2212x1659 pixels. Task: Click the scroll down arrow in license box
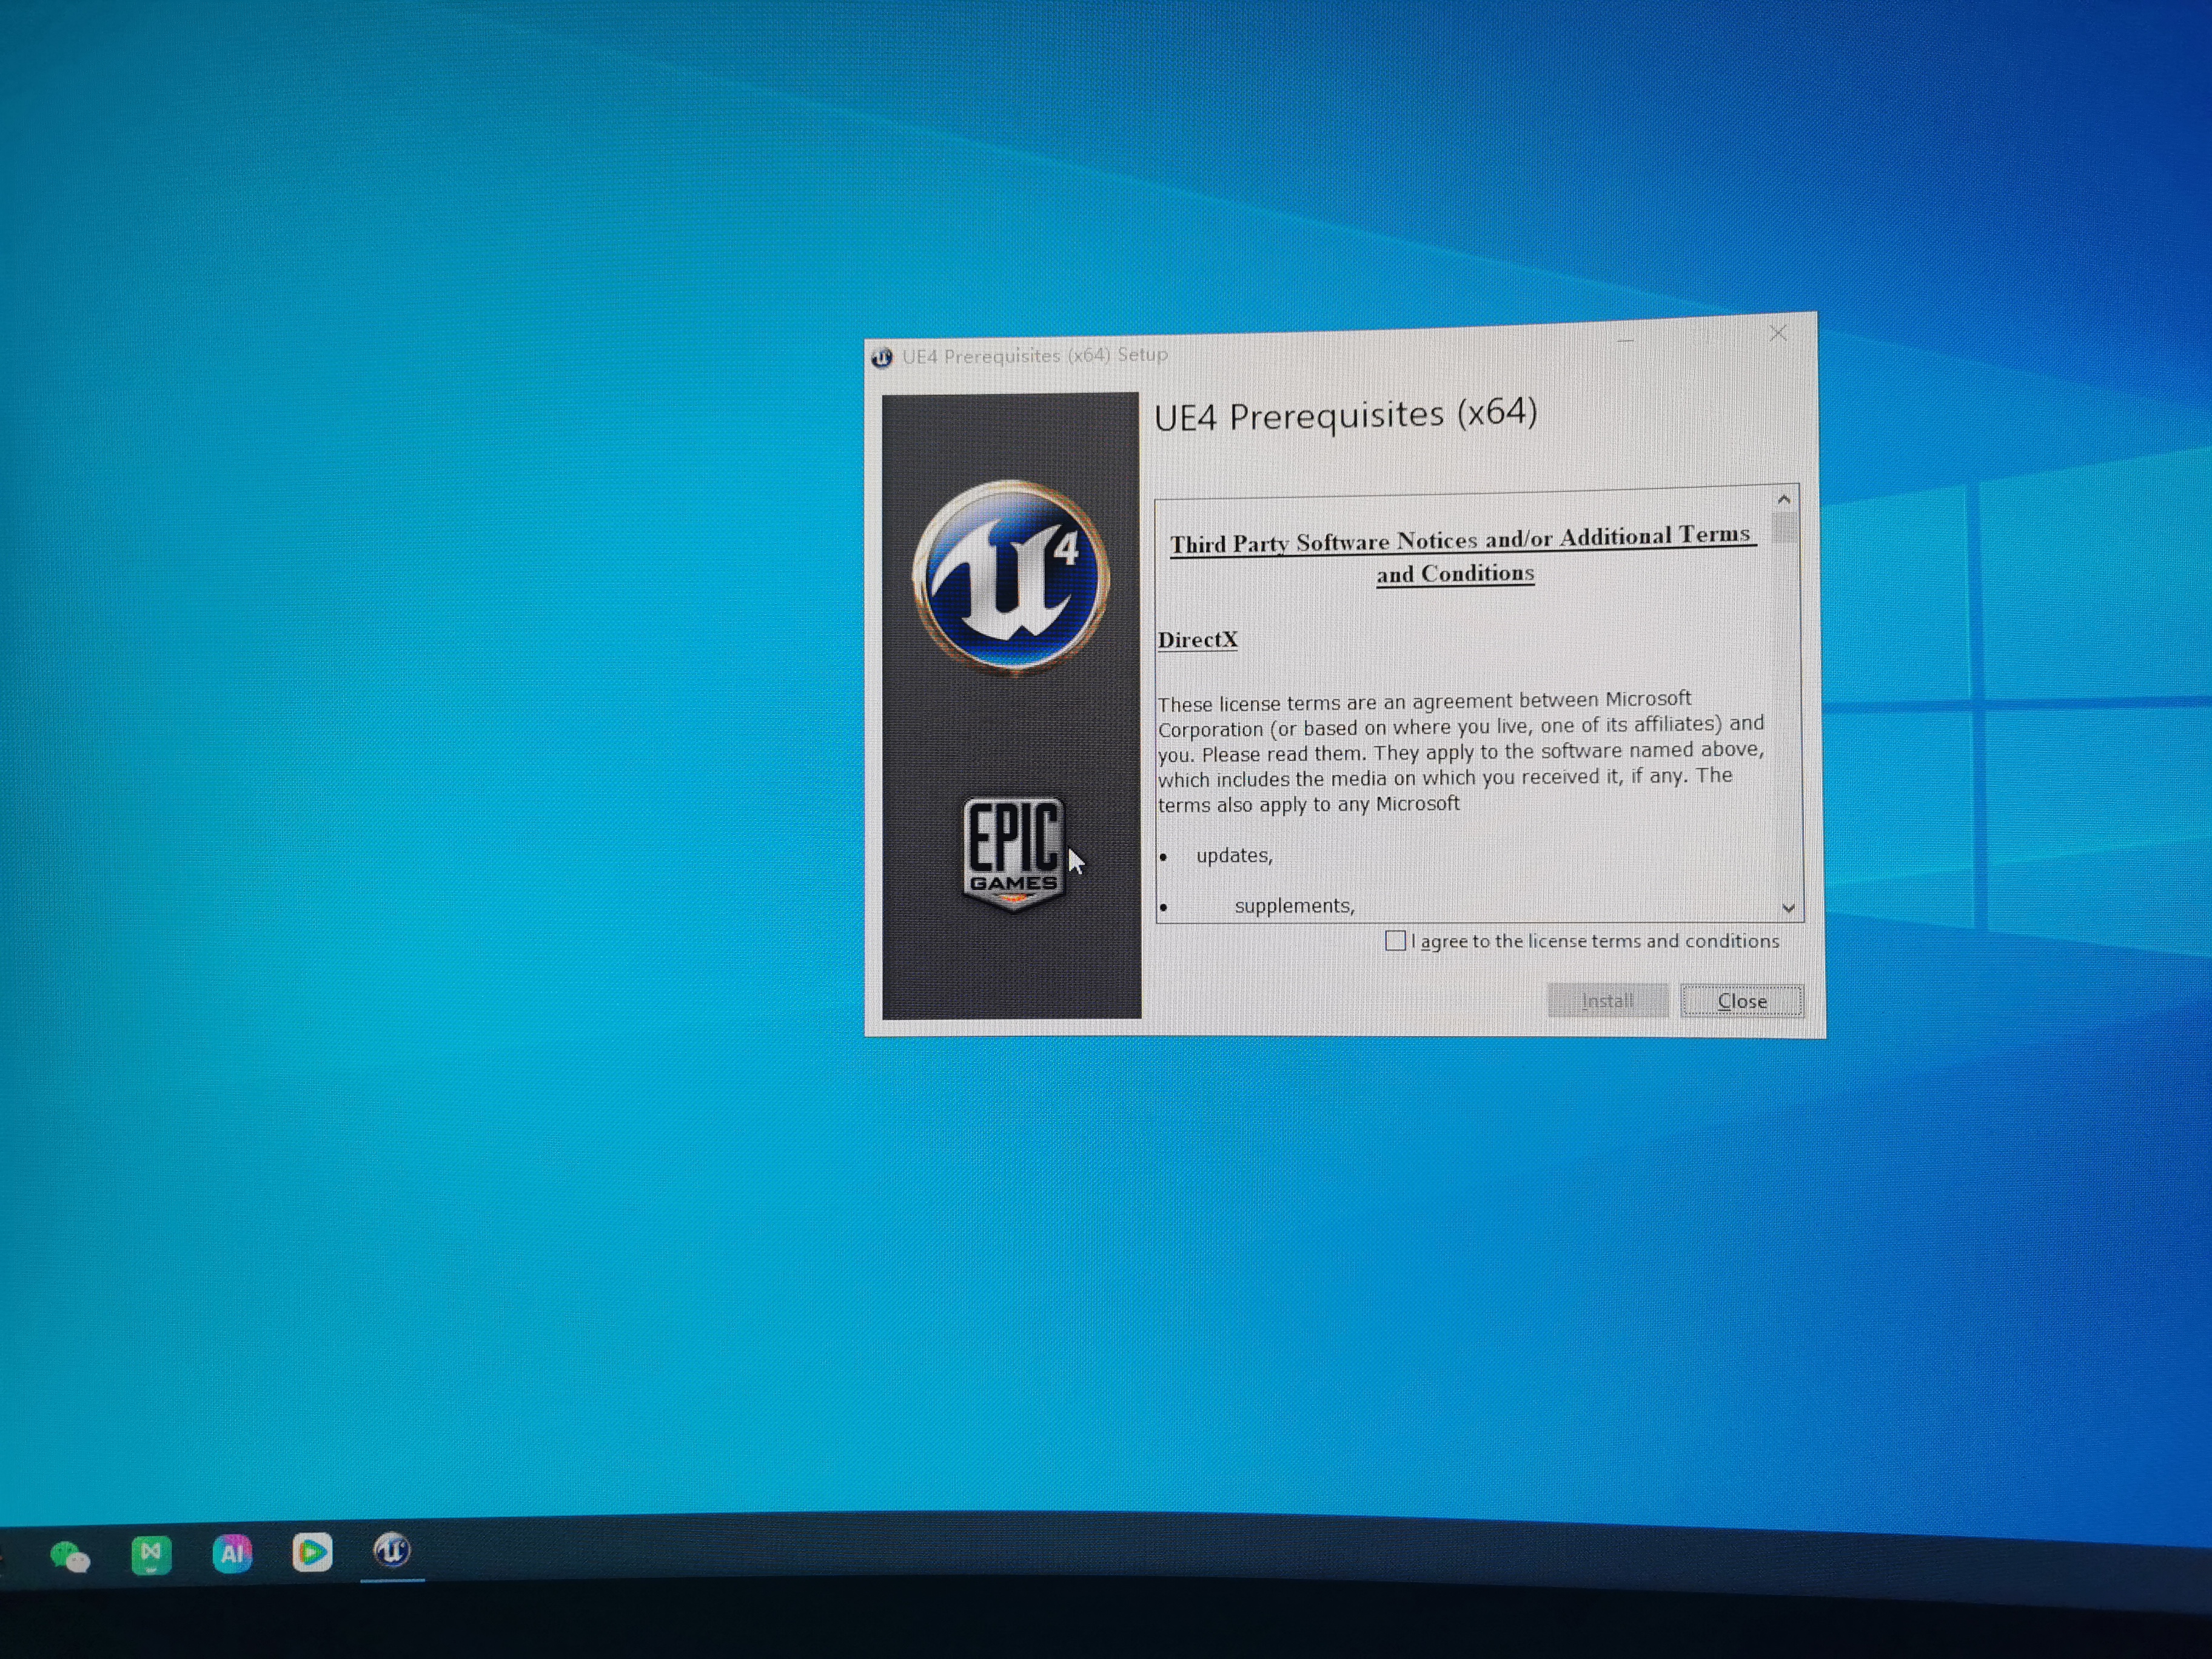click(1789, 908)
